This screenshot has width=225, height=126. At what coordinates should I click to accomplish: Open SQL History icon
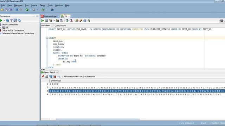(x=85, y=21)
